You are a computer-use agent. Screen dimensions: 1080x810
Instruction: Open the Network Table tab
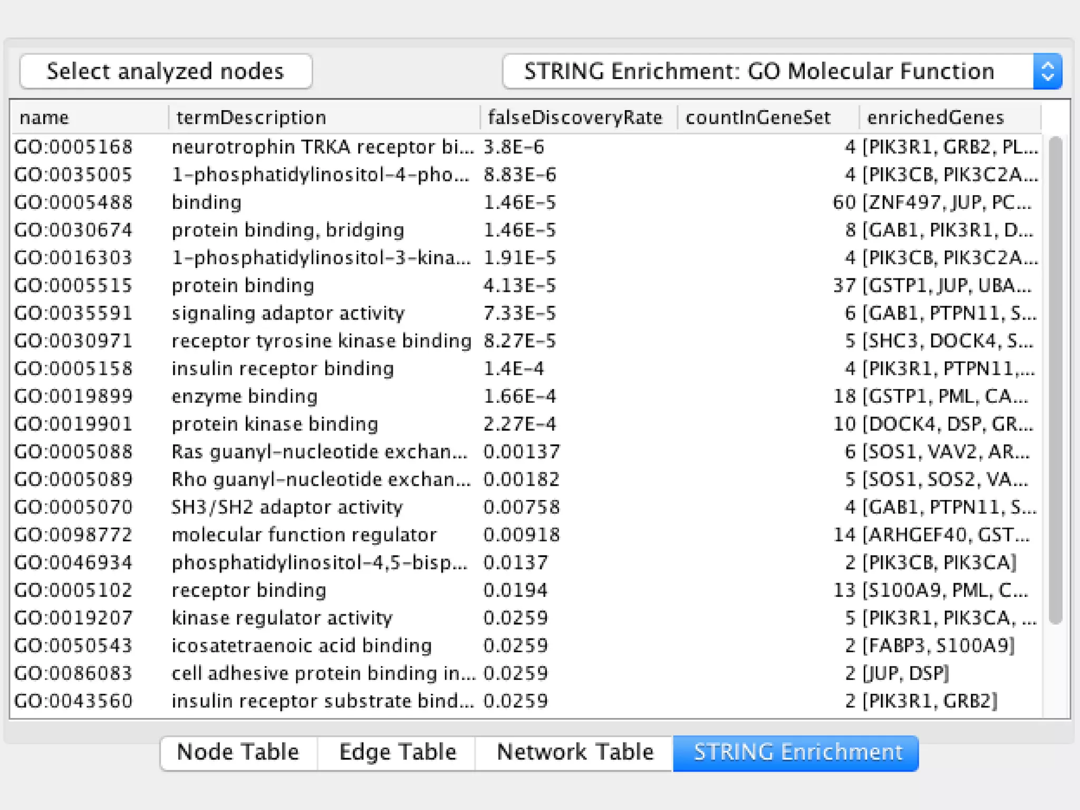(574, 752)
